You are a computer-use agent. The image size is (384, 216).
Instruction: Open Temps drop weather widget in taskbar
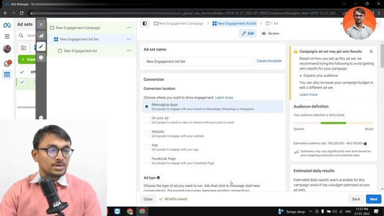click(x=292, y=211)
